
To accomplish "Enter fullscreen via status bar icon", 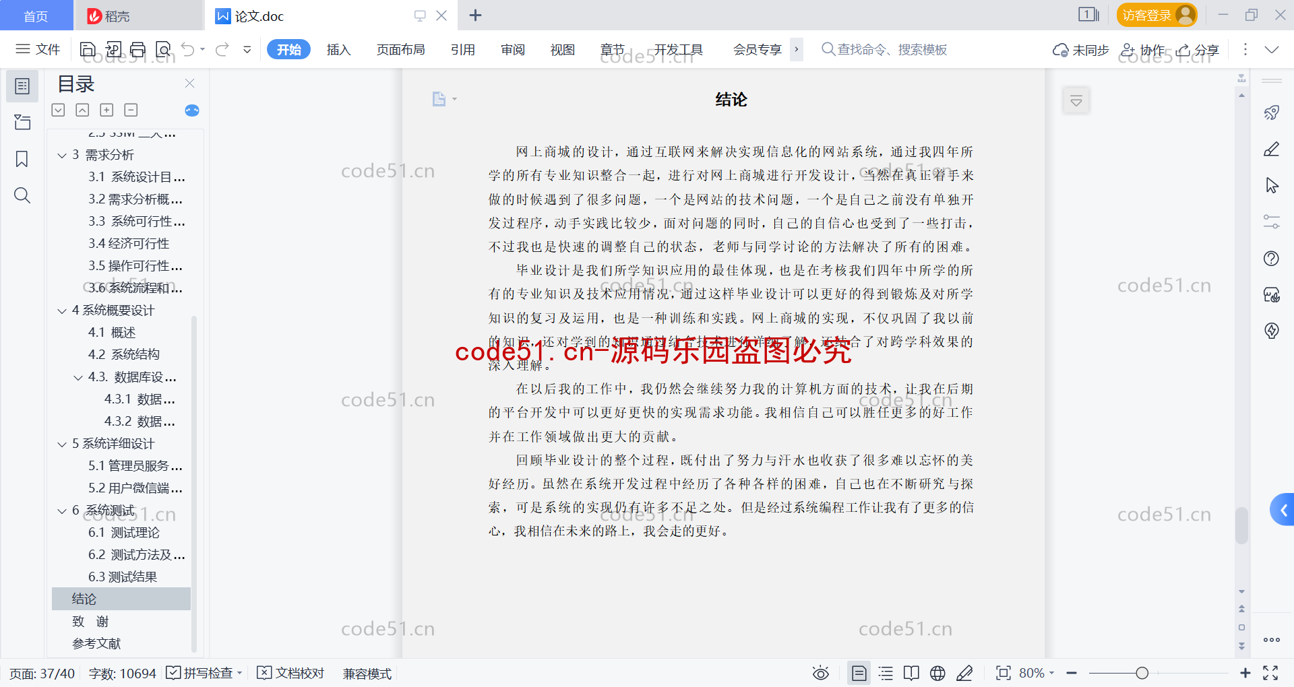I will (x=1270, y=673).
